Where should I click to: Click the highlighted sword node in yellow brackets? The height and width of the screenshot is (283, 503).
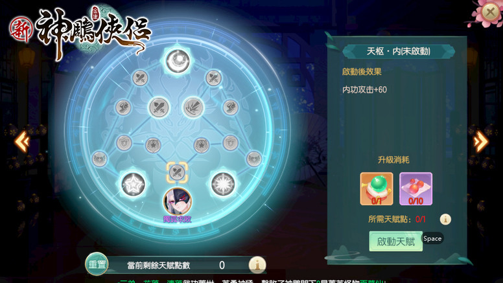pos(177,172)
